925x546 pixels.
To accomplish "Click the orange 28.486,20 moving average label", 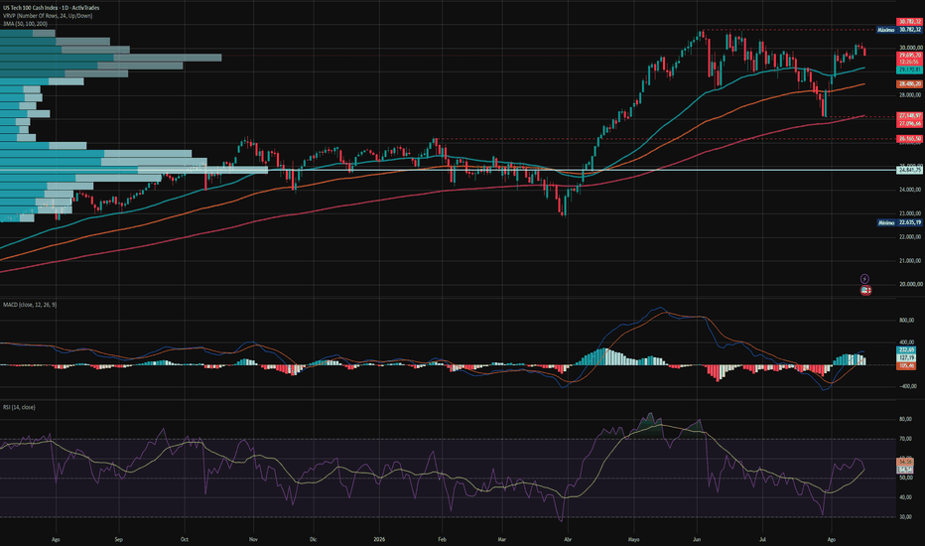I will click(x=909, y=83).
